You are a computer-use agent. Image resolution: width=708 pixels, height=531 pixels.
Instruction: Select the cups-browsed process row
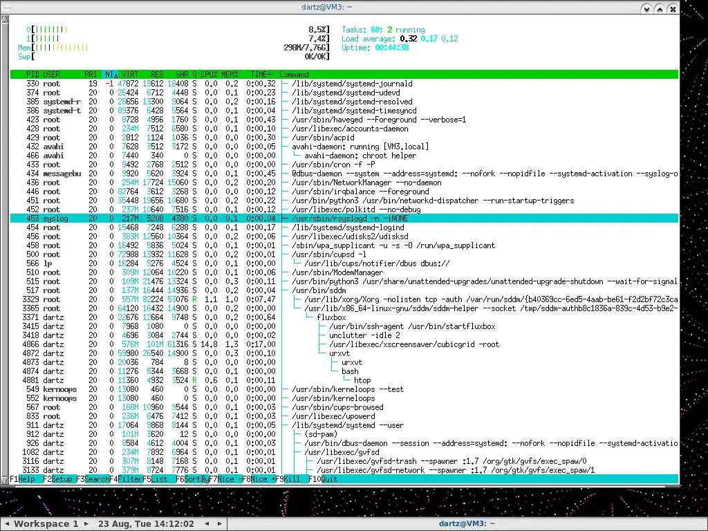click(344, 407)
